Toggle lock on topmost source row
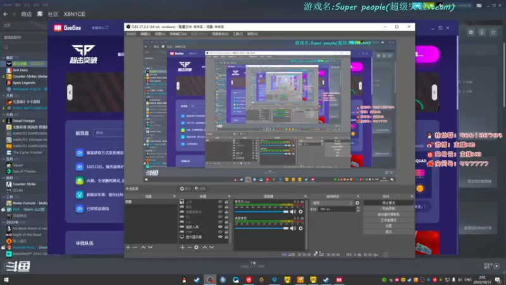Image resolution: width=506 pixels, height=285 pixels. coord(226,201)
